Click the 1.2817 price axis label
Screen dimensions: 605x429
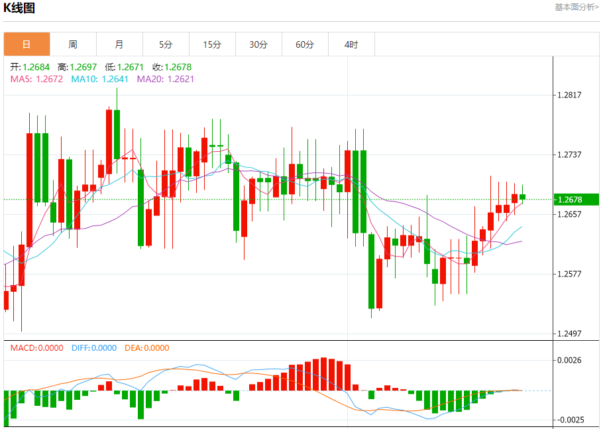[x=569, y=95]
